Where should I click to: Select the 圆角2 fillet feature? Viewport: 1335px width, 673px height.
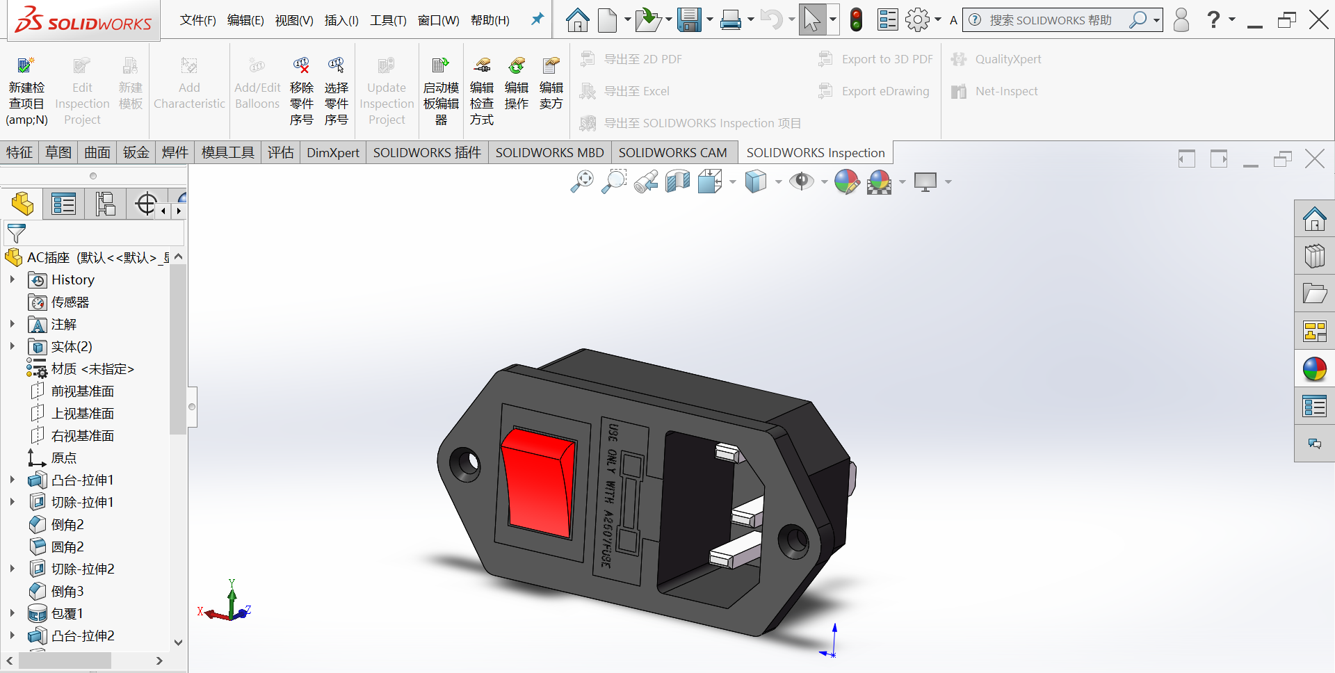coord(67,546)
